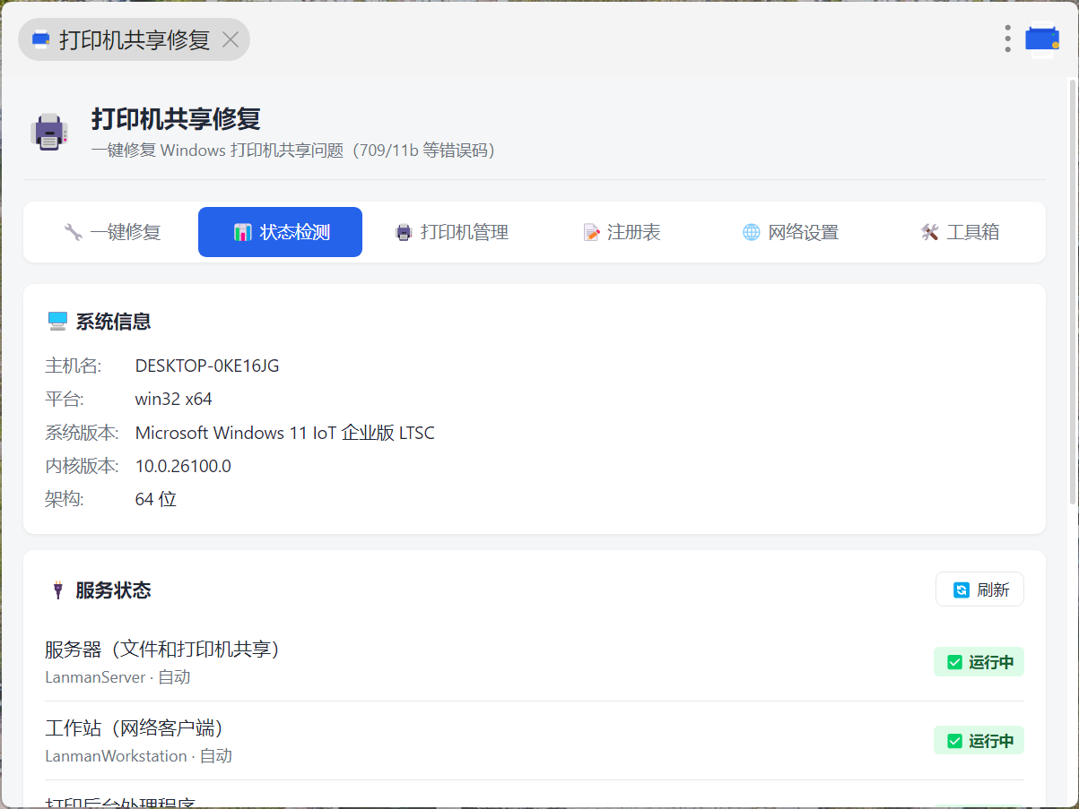Click the tools icon in 工具箱 tab
The width and height of the screenshot is (1079, 809).
click(x=929, y=232)
